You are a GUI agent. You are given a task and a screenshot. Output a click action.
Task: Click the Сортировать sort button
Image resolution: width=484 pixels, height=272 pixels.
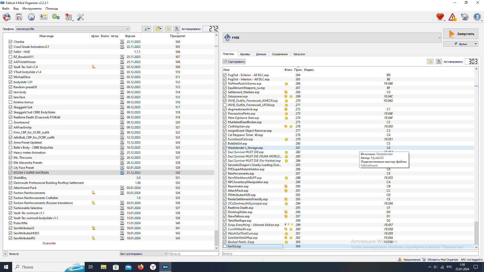pyautogui.click(x=234, y=62)
